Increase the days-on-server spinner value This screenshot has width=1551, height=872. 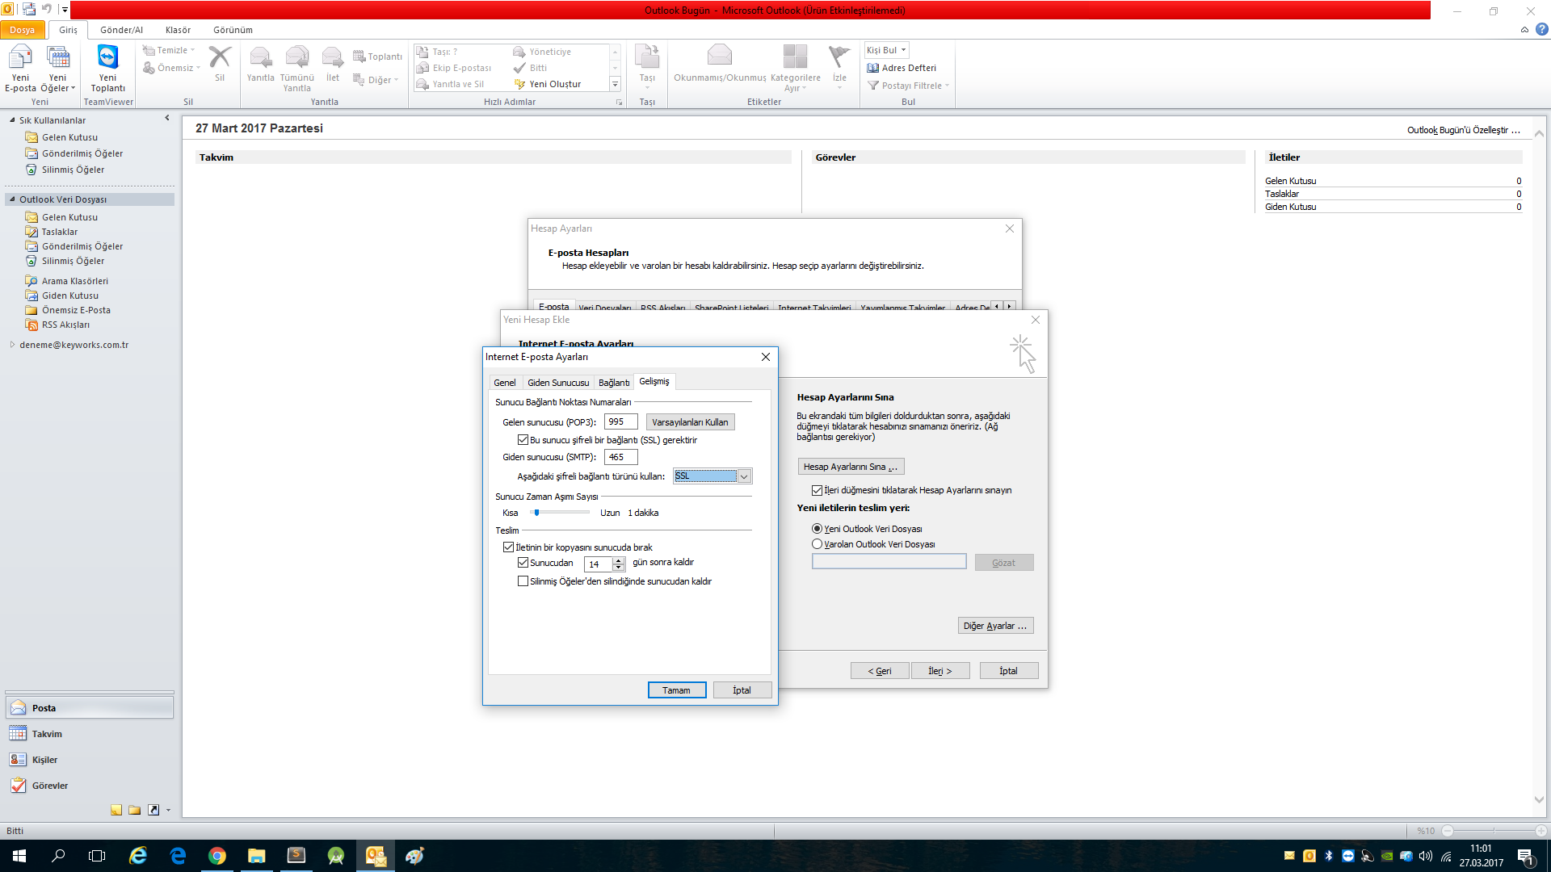pos(619,560)
